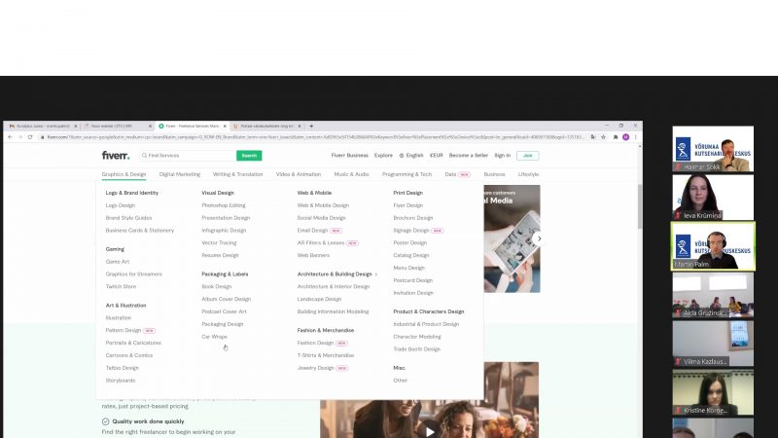Change the EUR currency selector
Image resolution: width=778 pixels, height=438 pixels.
pos(436,156)
